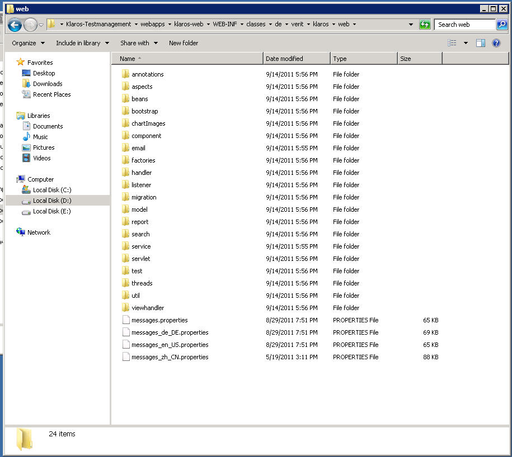Screen dimensions: 512x457
Task: Open the Network icon in navigation pane
Action: [x=21, y=232]
